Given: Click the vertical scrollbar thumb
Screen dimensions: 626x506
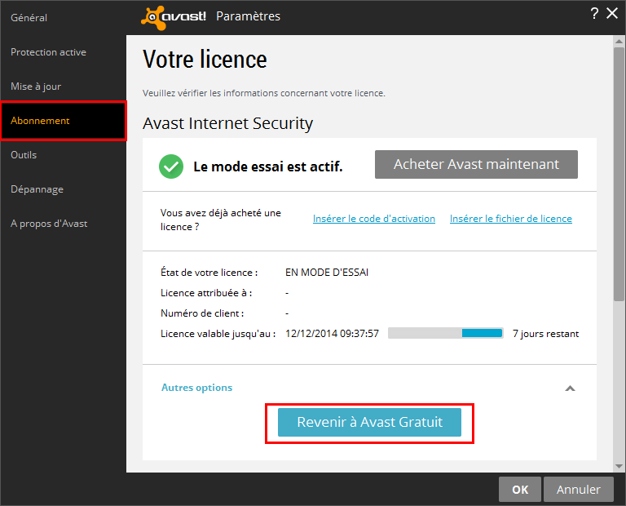Looking at the screenshot, I should (619, 174).
